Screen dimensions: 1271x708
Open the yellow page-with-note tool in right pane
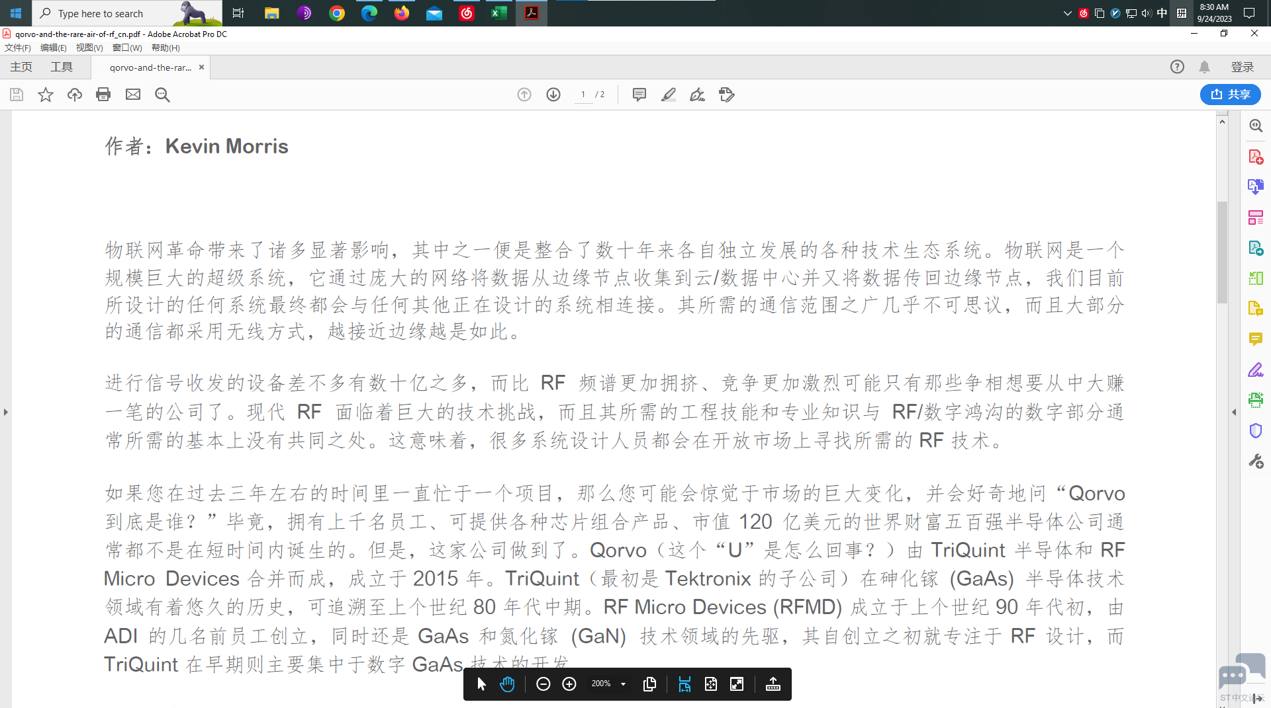click(x=1256, y=309)
